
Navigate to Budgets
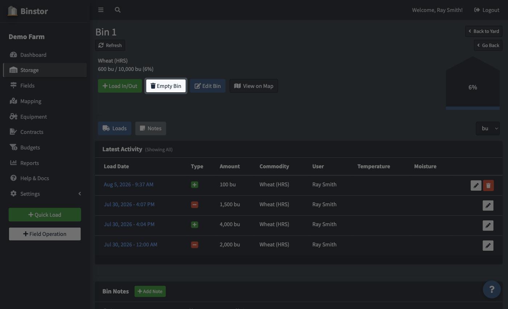[45, 147]
